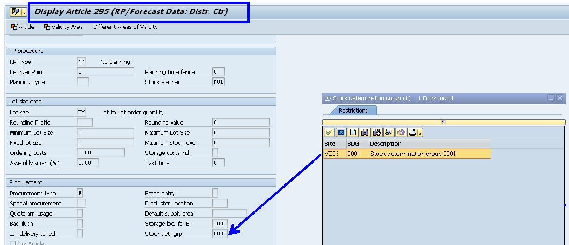Image resolution: width=569 pixels, height=245 pixels.
Task: Click the Find Next binoculars-plus icon
Action: (x=377, y=132)
